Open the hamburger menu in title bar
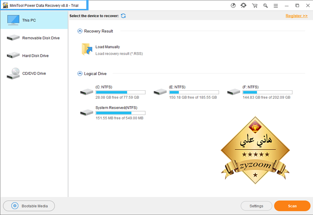313x215 pixels. pos(276,5)
